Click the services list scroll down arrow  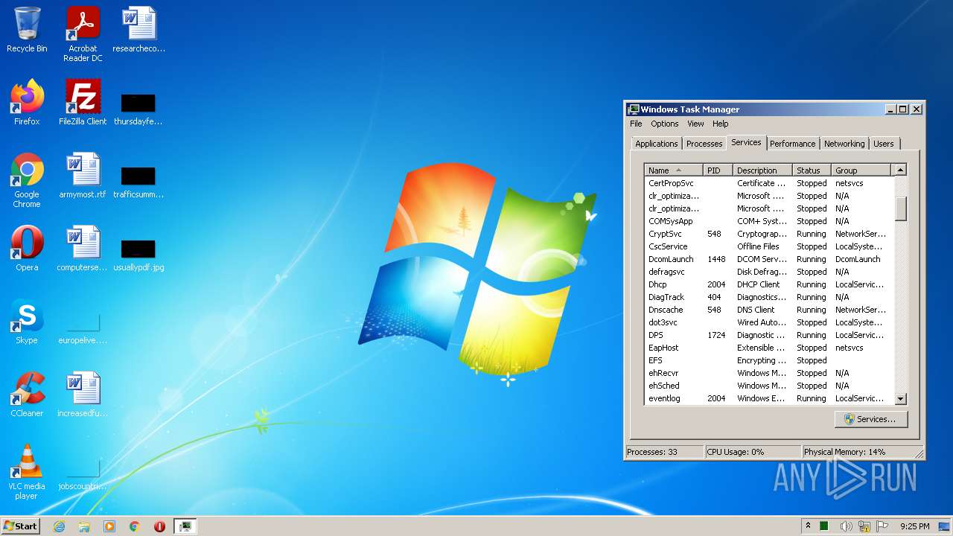point(900,399)
